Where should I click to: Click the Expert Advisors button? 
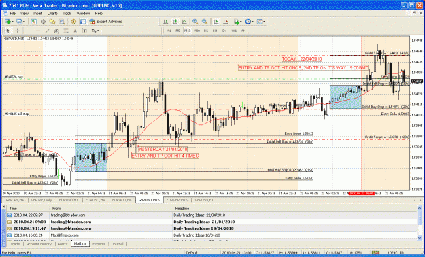[x=106, y=22]
